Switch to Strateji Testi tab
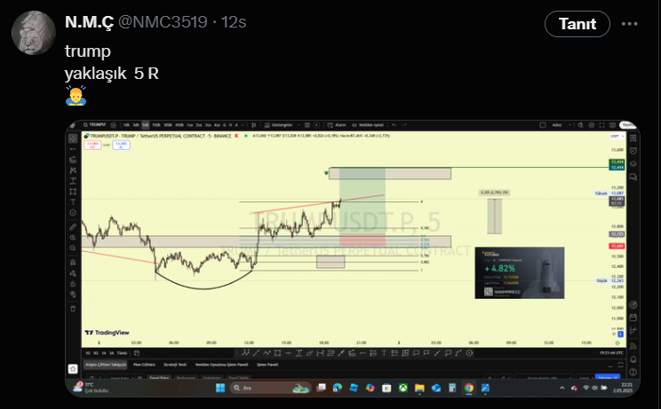 (175, 365)
